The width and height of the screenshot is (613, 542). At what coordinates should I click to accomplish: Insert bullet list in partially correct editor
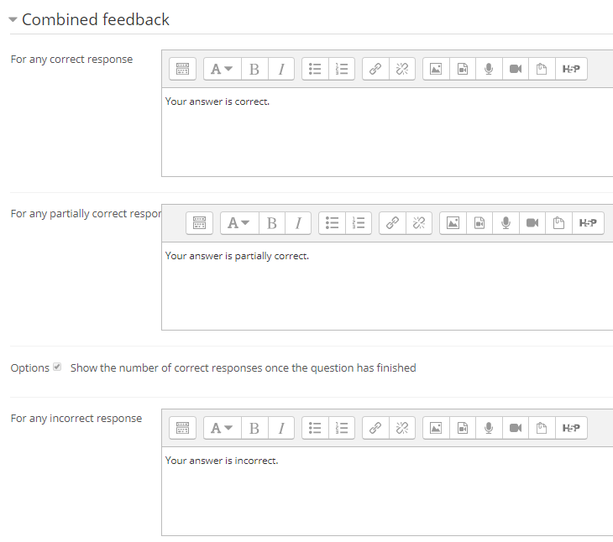(332, 223)
